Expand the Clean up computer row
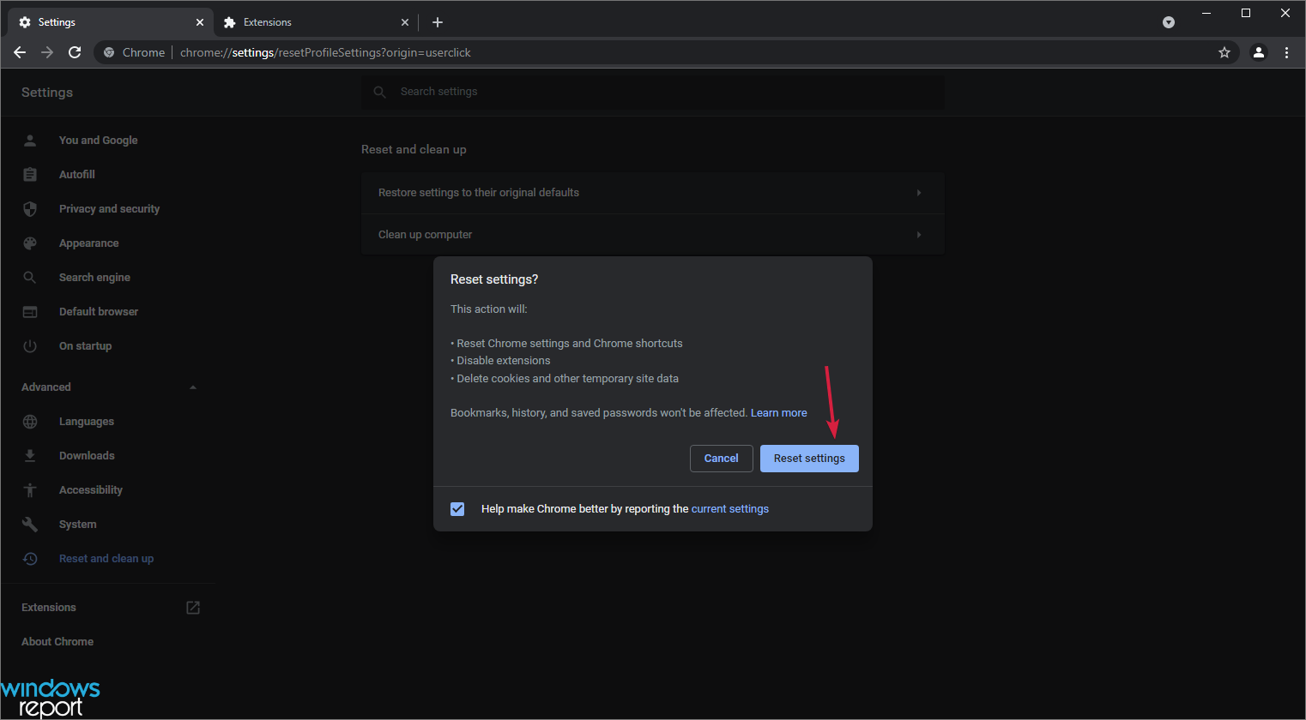This screenshot has height=720, width=1306. click(652, 235)
